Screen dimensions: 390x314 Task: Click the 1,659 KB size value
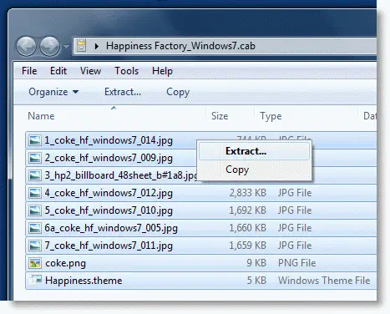coord(248,246)
